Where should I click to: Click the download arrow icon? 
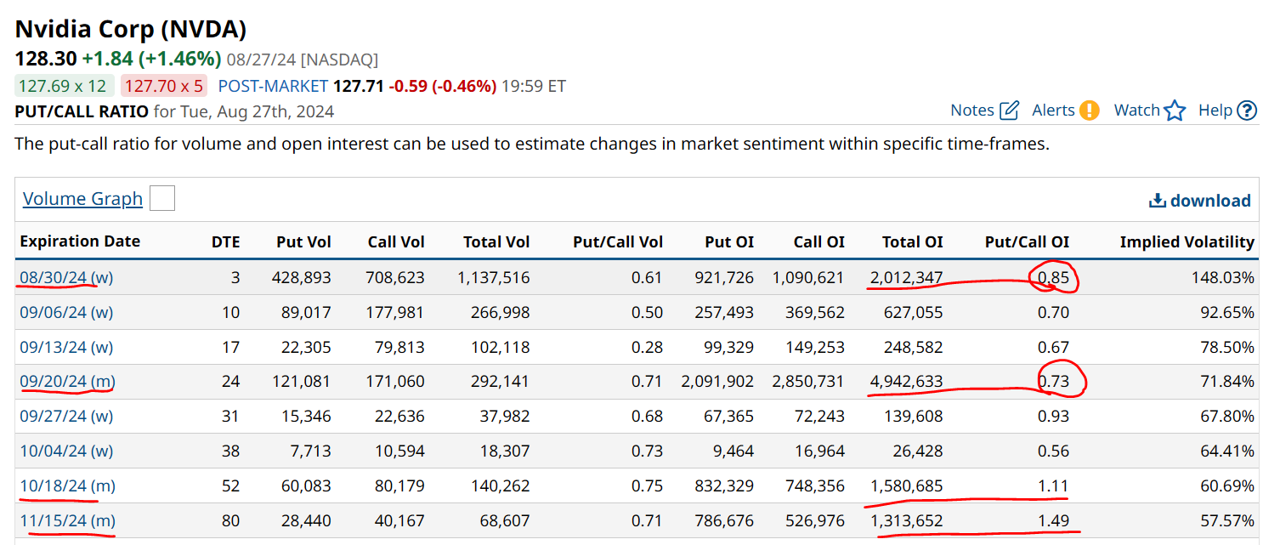click(1157, 201)
